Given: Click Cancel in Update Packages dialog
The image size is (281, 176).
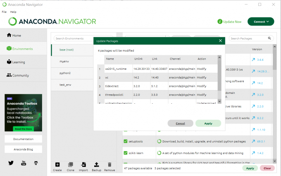Looking at the screenshot, I should pyautogui.click(x=180, y=123).
